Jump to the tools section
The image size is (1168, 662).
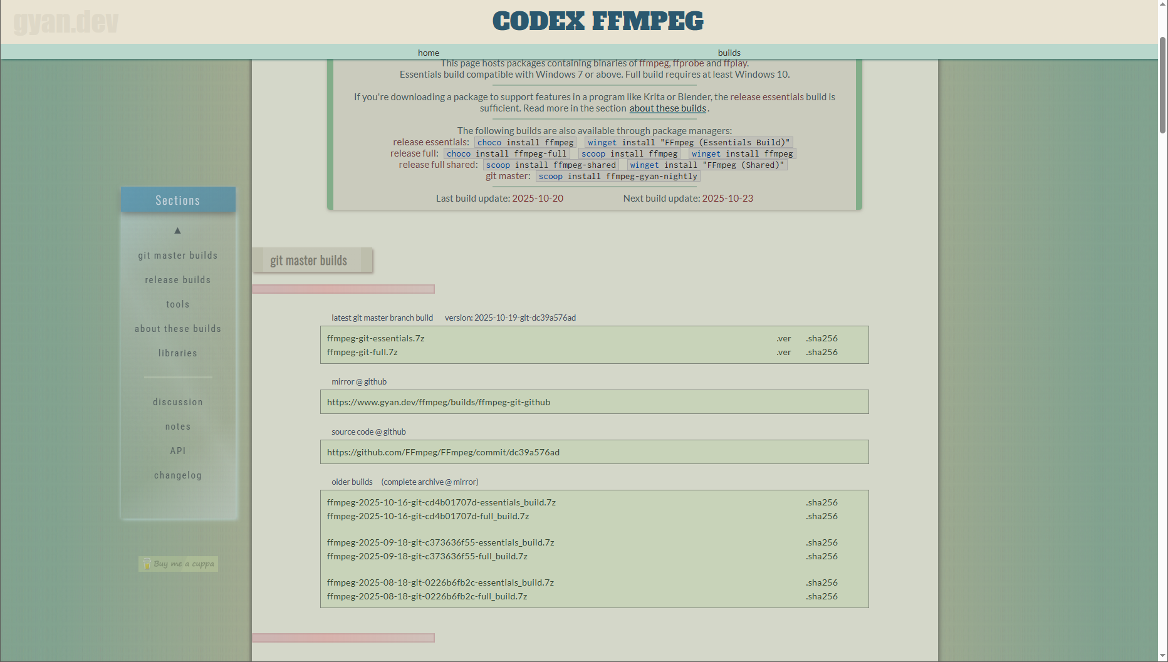coord(178,304)
